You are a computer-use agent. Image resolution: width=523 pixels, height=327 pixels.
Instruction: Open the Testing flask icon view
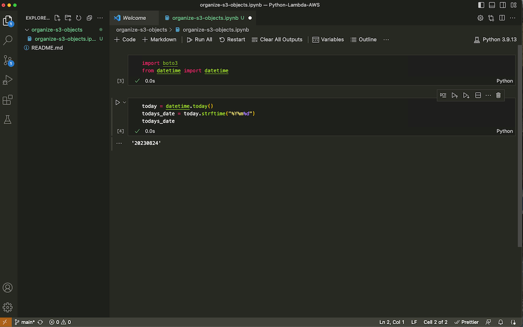click(x=8, y=120)
